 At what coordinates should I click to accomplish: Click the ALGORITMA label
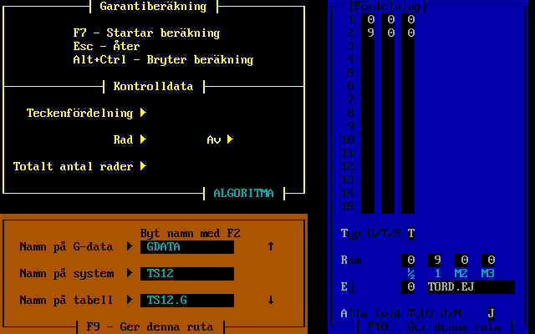point(244,193)
